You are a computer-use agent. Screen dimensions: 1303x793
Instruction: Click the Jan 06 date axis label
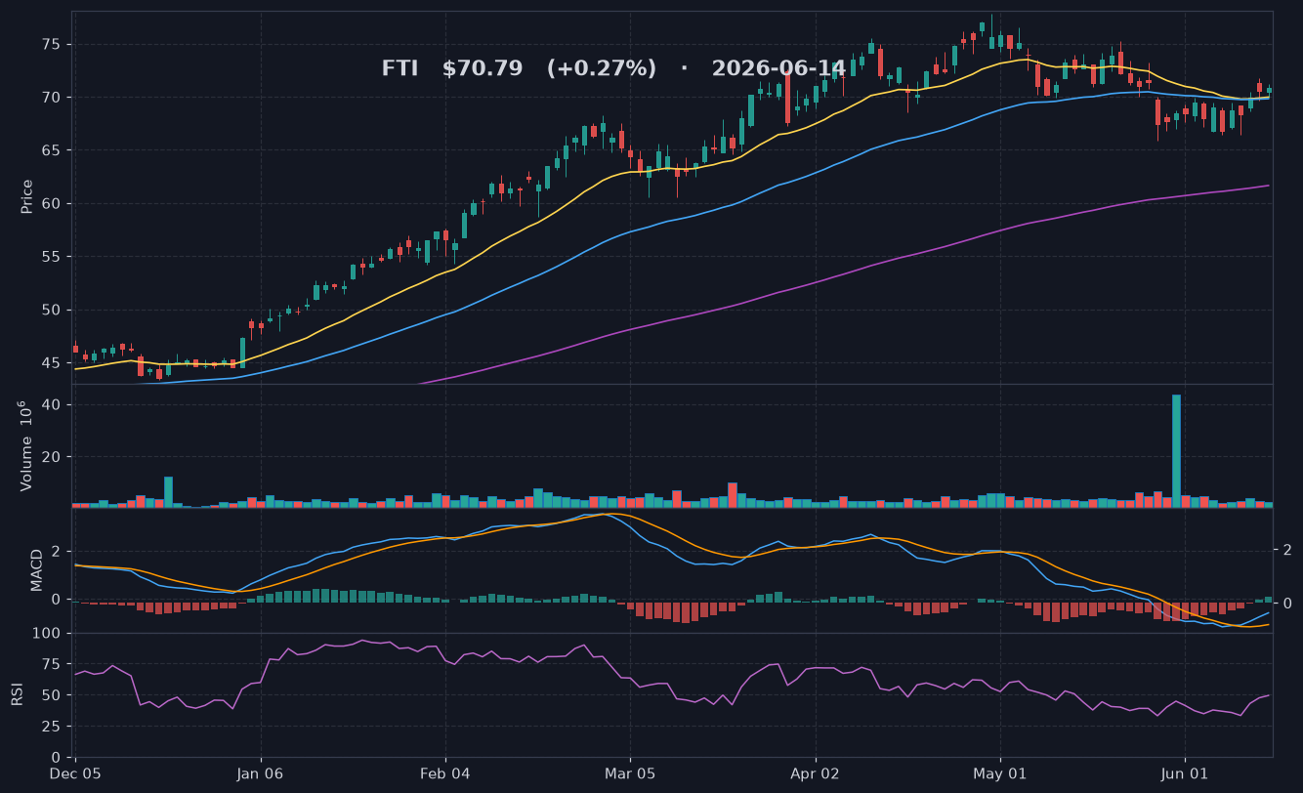point(261,773)
